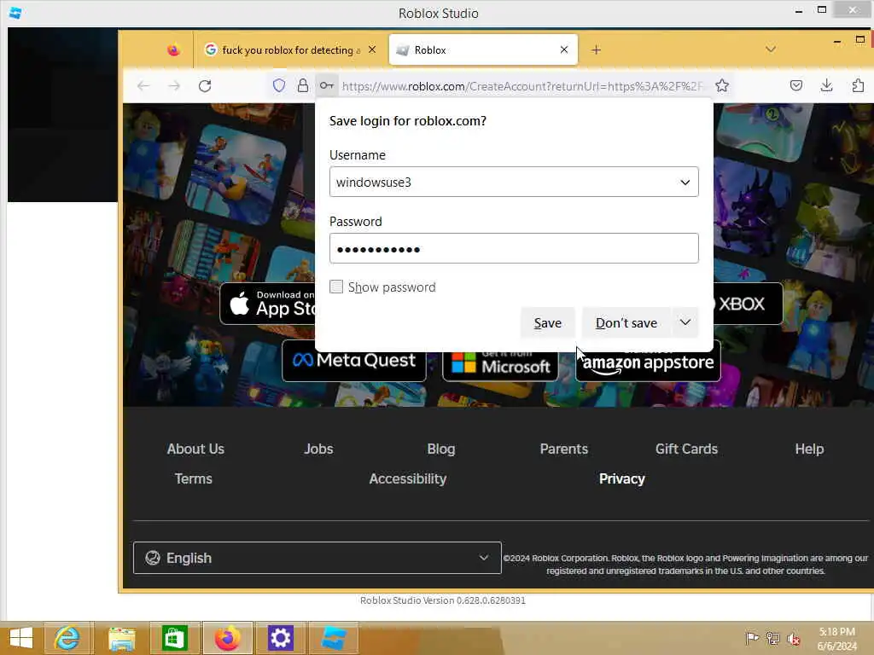Click the Roblox Studio title bar logo
Screen dimensions: 874x655
click(15, 13)
